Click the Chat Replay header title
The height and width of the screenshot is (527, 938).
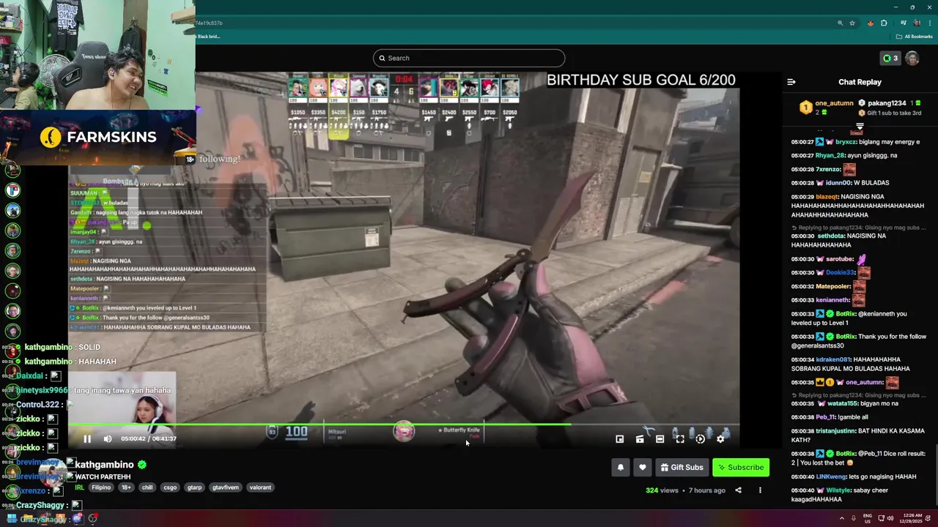860,82
